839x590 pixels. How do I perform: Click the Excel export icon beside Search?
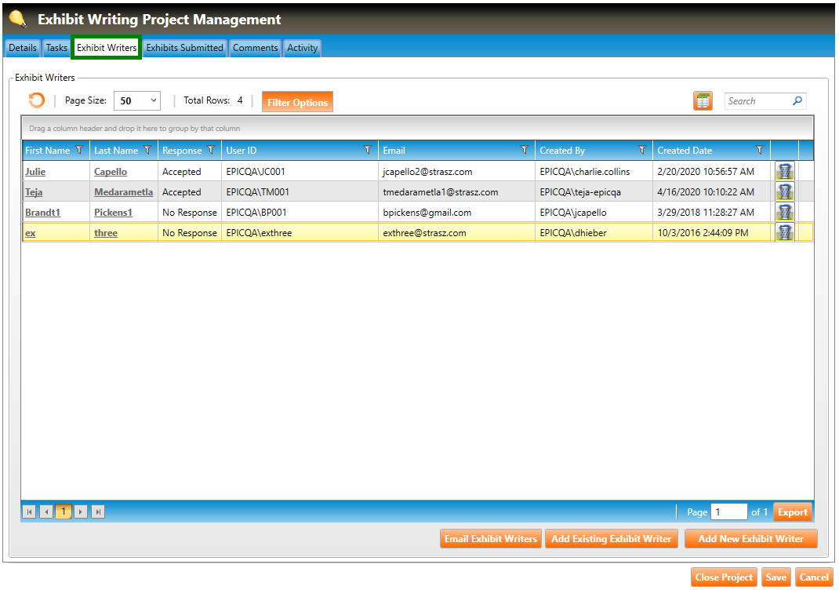point(703,101)
